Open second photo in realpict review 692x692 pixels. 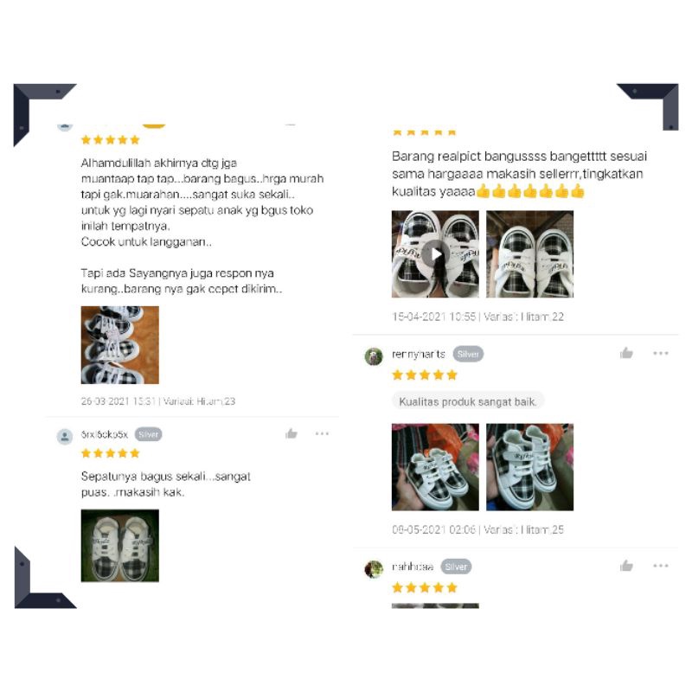pos(529,254)
